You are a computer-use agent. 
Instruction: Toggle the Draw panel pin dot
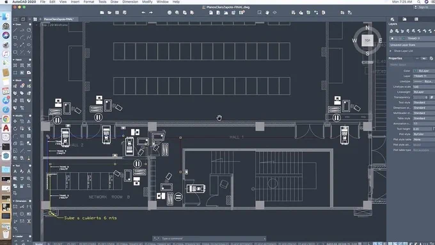click(x=30, y=24)
